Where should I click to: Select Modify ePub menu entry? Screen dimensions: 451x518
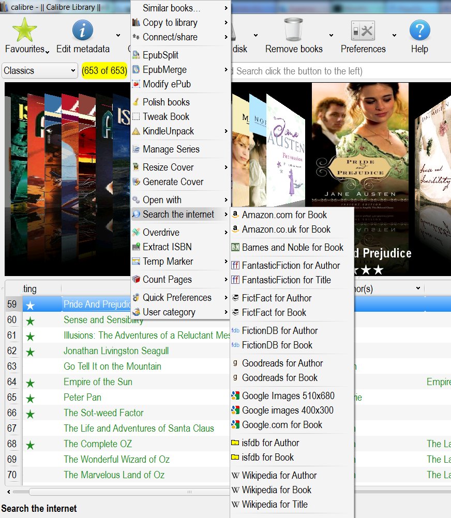coord(181,84)
